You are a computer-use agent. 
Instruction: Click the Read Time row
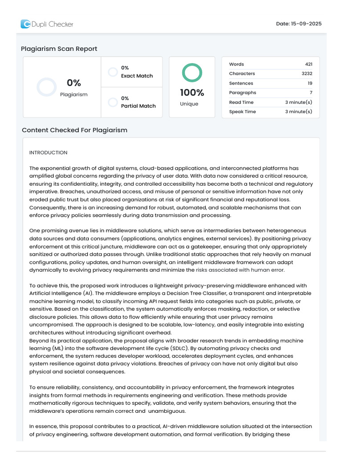tap(270, 102)
